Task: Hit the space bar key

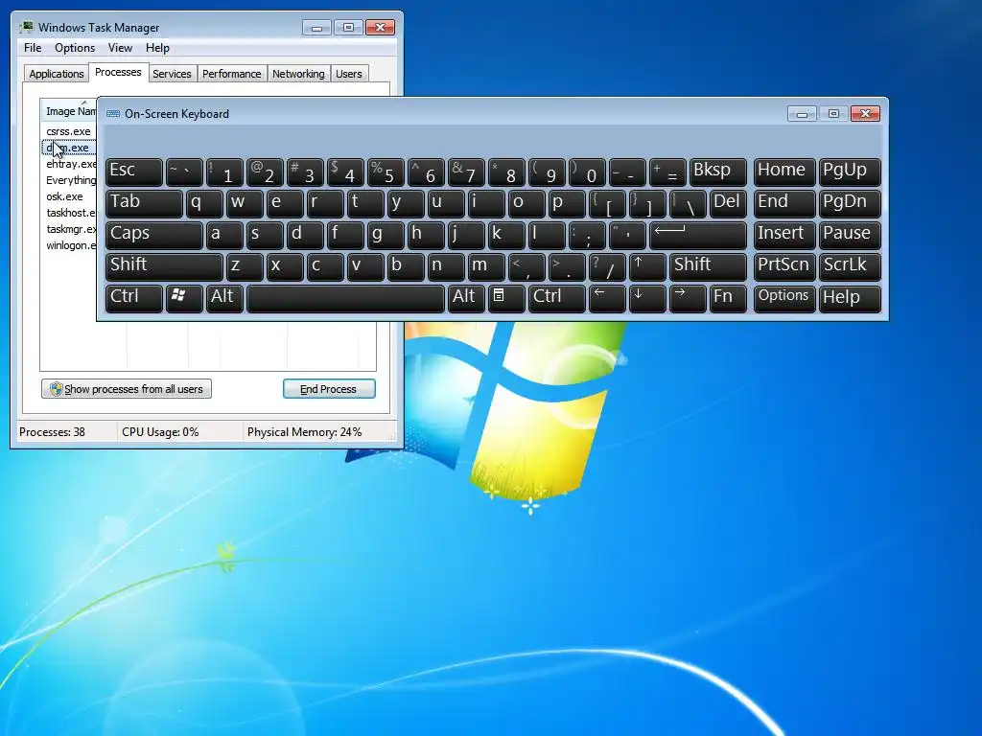Action: coord(345,297)
